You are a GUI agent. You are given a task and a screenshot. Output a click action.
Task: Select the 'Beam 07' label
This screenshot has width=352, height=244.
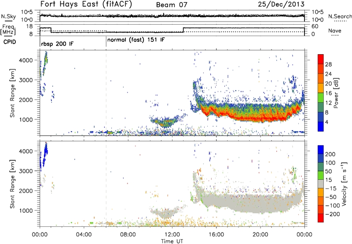coord(172,5)
